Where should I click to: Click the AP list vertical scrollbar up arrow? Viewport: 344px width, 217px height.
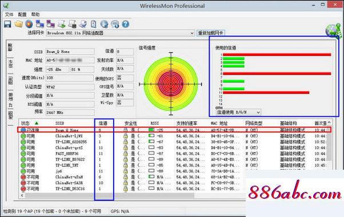point(329,123)
